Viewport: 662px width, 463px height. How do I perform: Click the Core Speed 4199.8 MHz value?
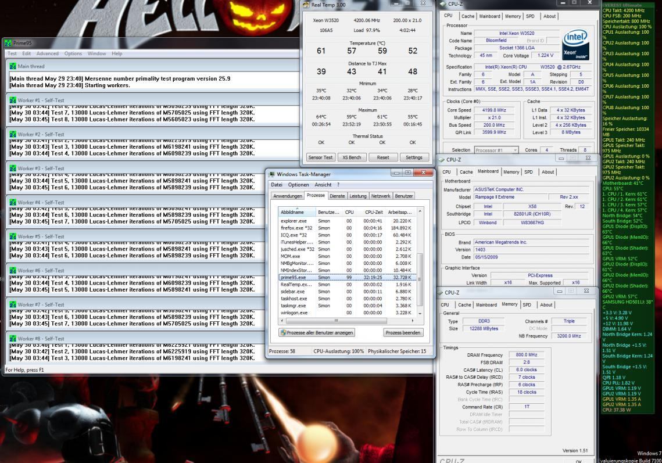coord(494,110)
